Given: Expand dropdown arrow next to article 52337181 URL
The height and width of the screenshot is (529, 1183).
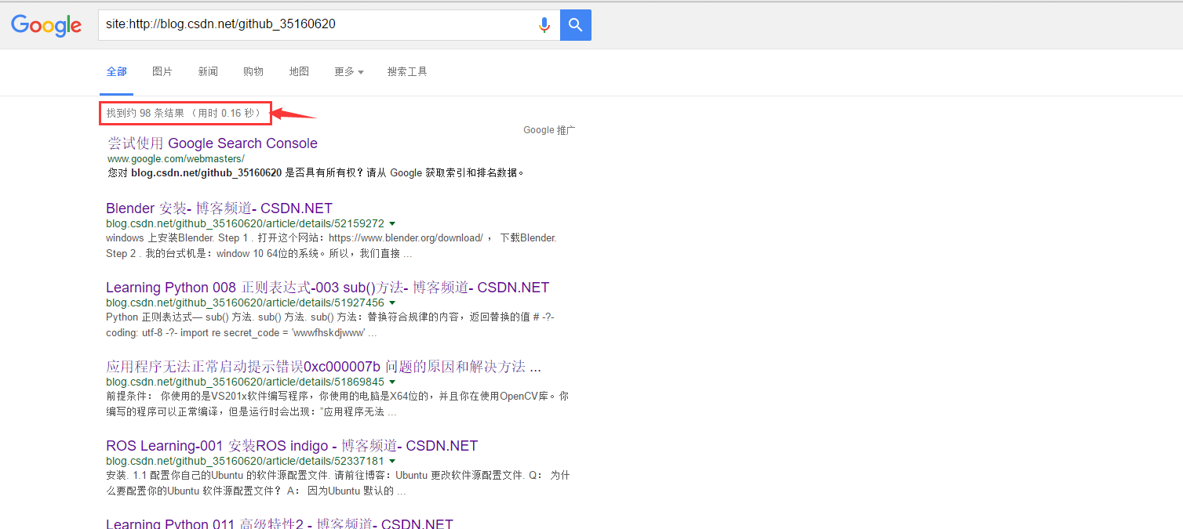Looking at the screenshot, I should (x=392, y=461).
